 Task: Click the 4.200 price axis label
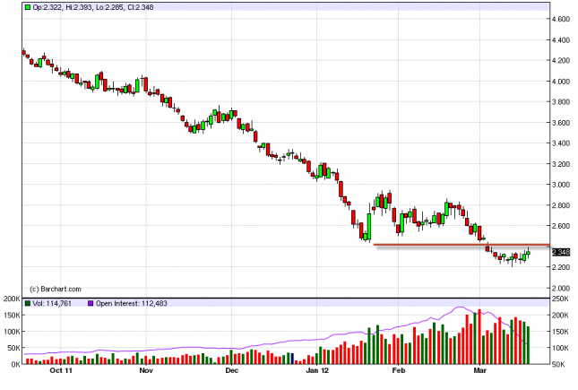[561, 60]
